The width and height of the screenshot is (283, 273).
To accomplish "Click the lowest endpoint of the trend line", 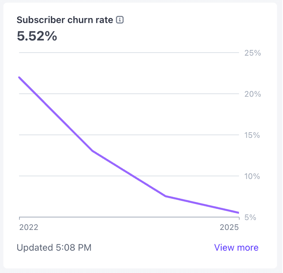I will [x=239, y=212].
